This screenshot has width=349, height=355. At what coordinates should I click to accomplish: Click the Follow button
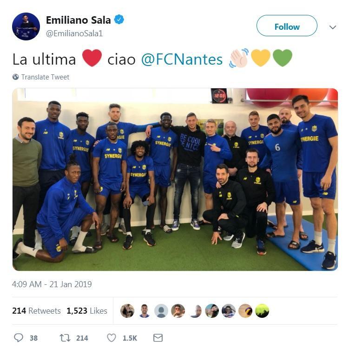tap(287, 26)
